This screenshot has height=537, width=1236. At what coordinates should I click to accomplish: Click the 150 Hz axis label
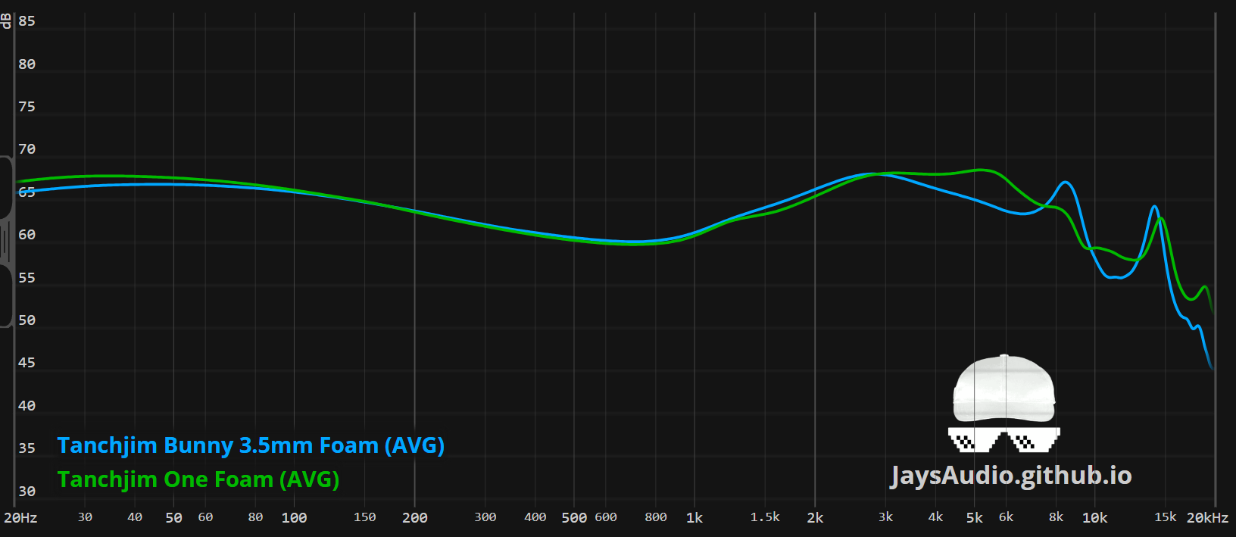(364, 517)
